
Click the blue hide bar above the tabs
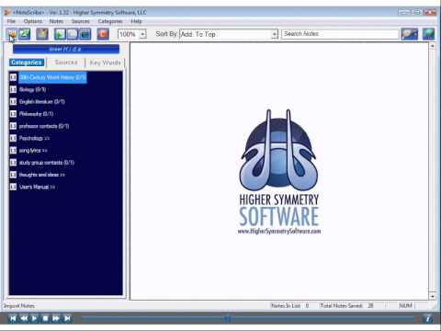(66, 49)
